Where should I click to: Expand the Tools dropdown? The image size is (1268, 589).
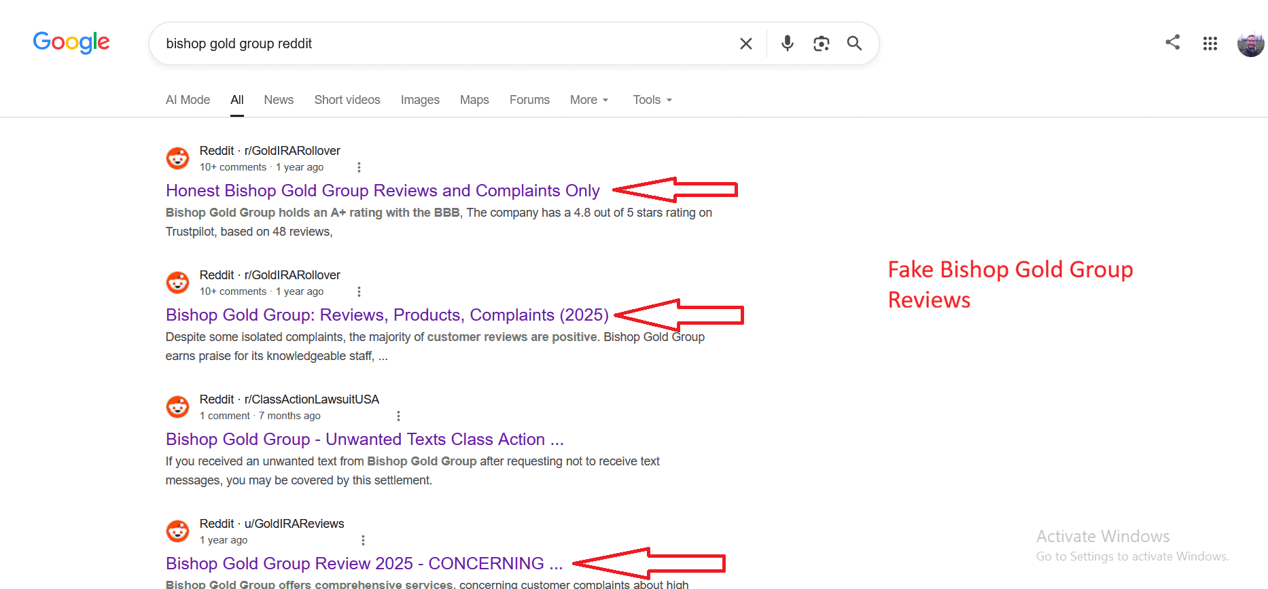pyautogui.click(x=652, y=100)
